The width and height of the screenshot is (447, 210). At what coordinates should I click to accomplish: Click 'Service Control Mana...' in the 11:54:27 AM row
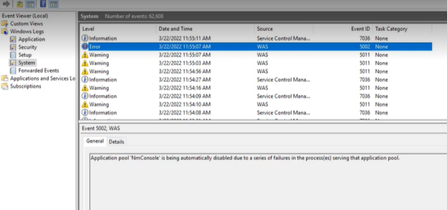click(x=284, y=80)
